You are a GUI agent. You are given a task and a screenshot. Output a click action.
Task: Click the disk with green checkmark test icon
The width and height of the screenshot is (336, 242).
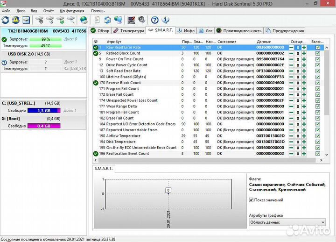[x=60, y=20]
